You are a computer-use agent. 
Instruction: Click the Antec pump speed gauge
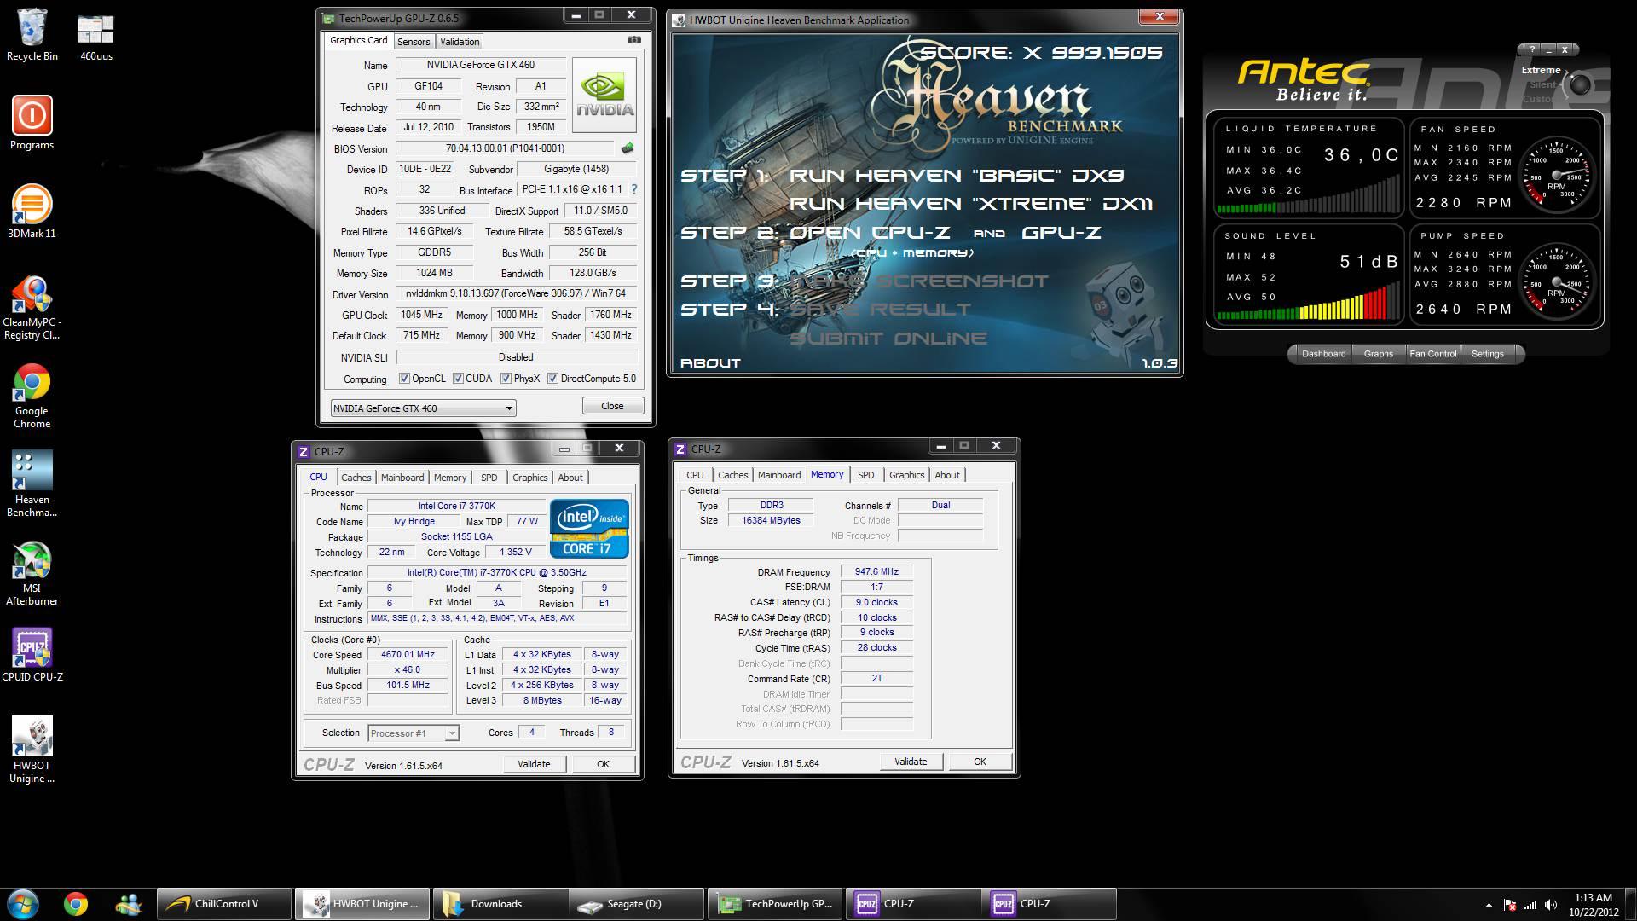[x=1556, y=281]
